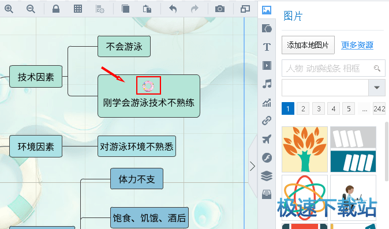389x229 pixels.
Task: Click the 图片 panel title
Action: pos(293,16)
